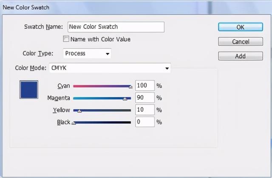Click the Yellow label
Screen dimensions: 272x178
point(61,110)
